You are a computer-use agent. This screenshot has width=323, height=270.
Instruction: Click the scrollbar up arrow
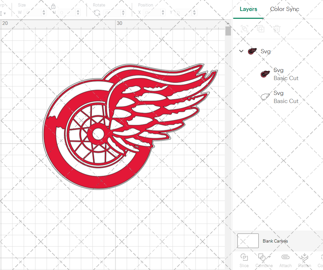coord(228,23)
